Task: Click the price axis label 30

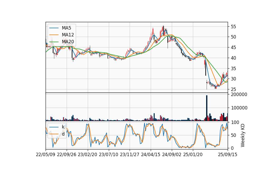Action: (233, 79)
